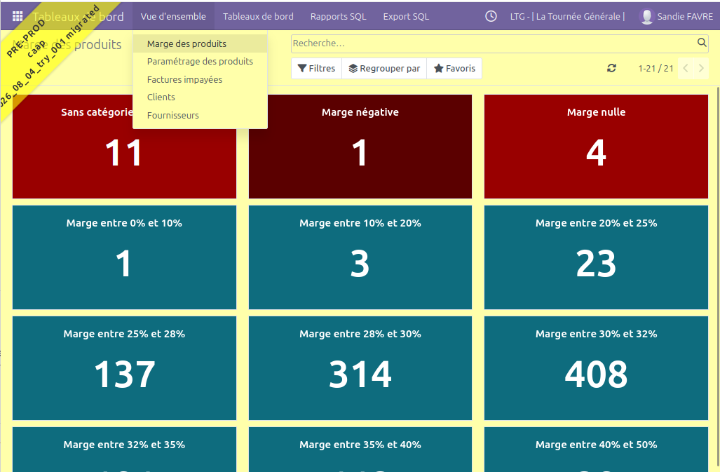Open Marge entre 30% et 32% tile
The width and height of the screenshot is (720, 472).
(596, 368)
